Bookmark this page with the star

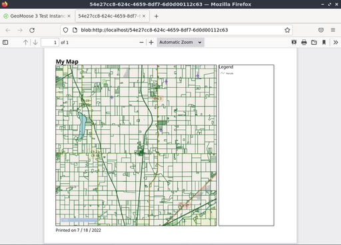pos(287,30)
